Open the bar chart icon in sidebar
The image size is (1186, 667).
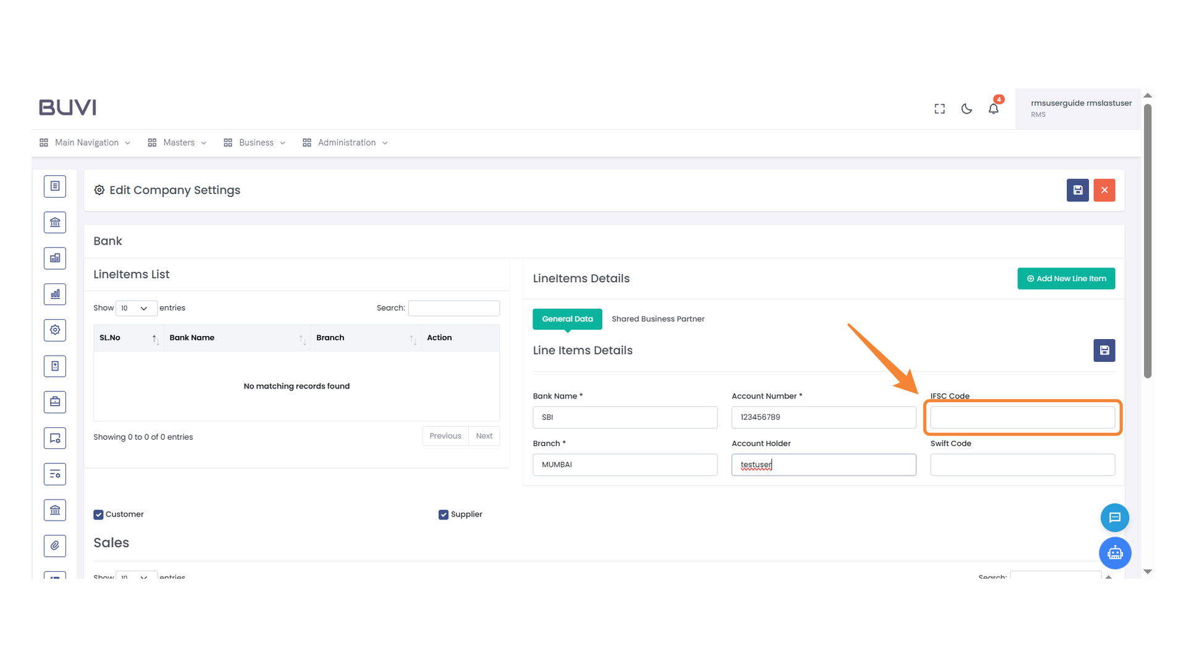(55, 294)
